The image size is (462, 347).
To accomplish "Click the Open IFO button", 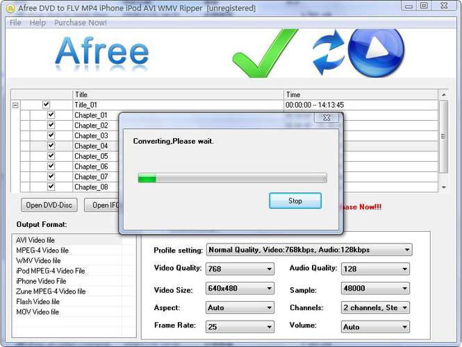I will (101, 205).
